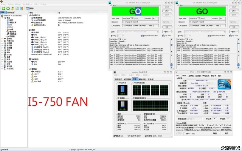
Task: Click About button in right ORTHOS
Action: click(x=234, y=32)
